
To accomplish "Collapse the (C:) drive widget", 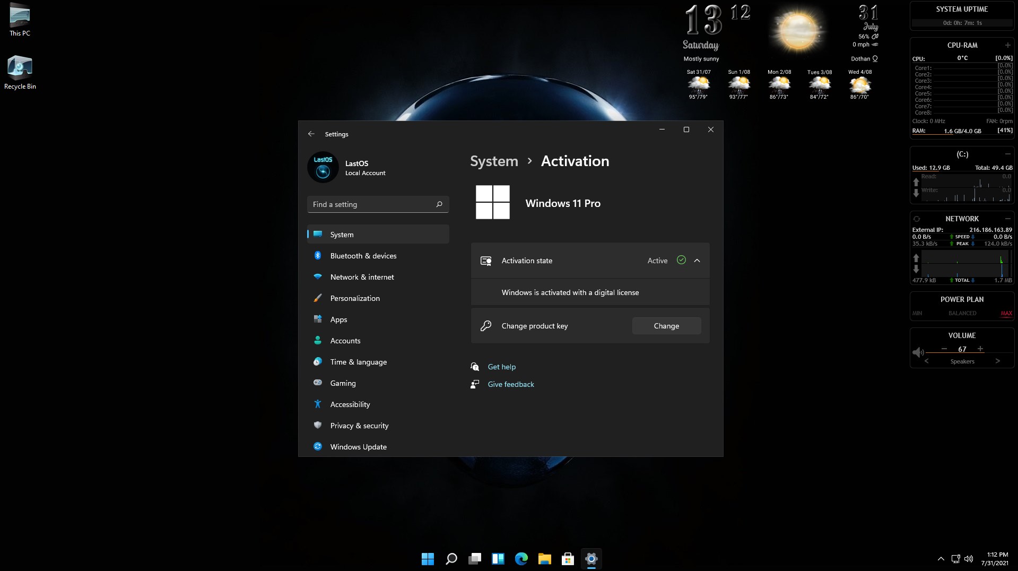I will pyautogui.click(x=1007, y=154).
